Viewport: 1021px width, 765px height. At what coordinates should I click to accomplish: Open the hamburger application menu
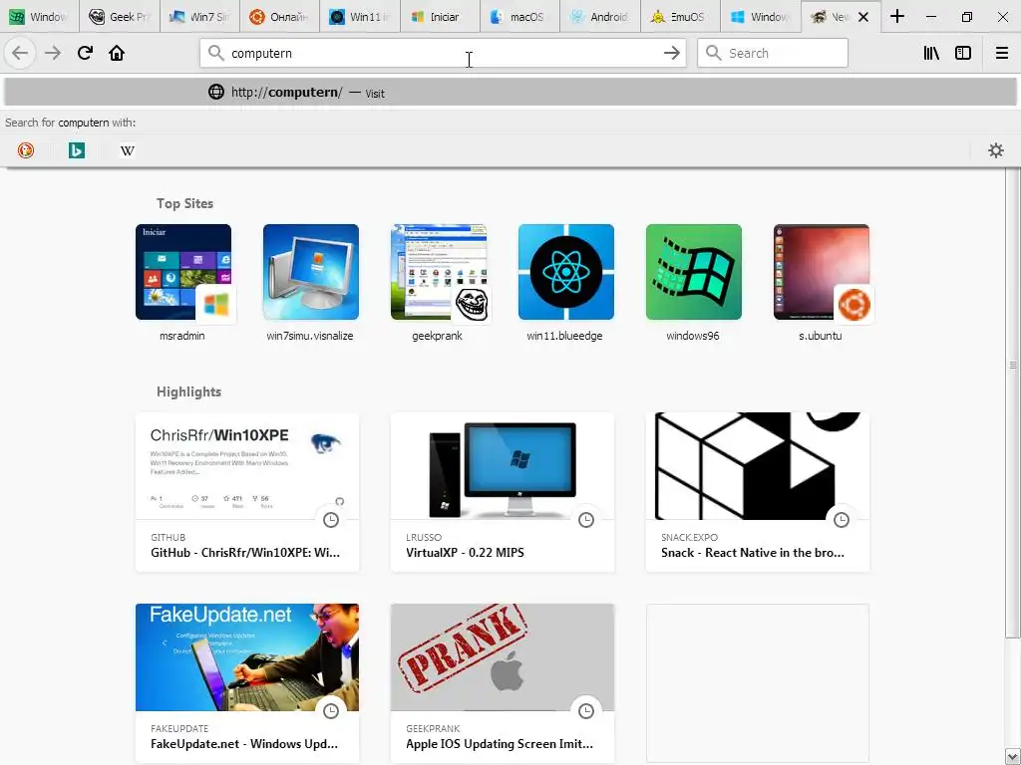tap(1001, 54)
